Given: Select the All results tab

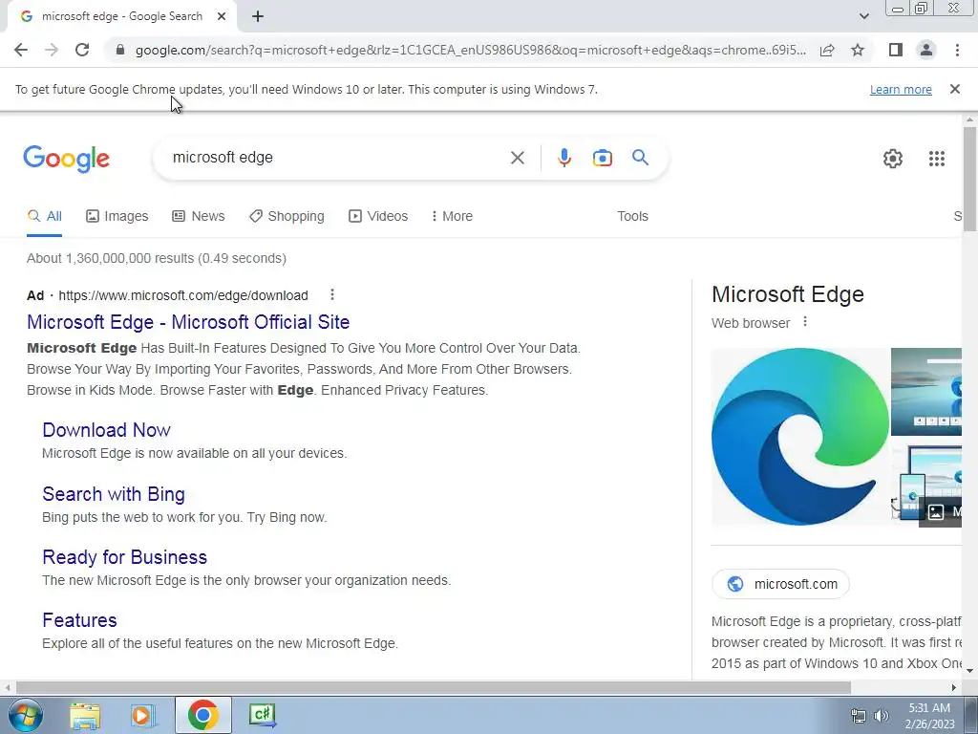Looking at the screenshot, I should 44,216.
